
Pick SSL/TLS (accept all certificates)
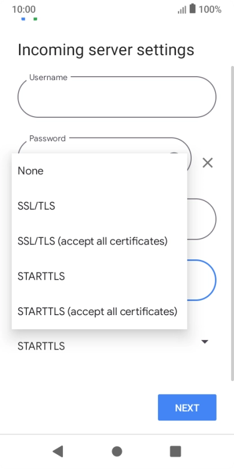[x=100, y=241]
